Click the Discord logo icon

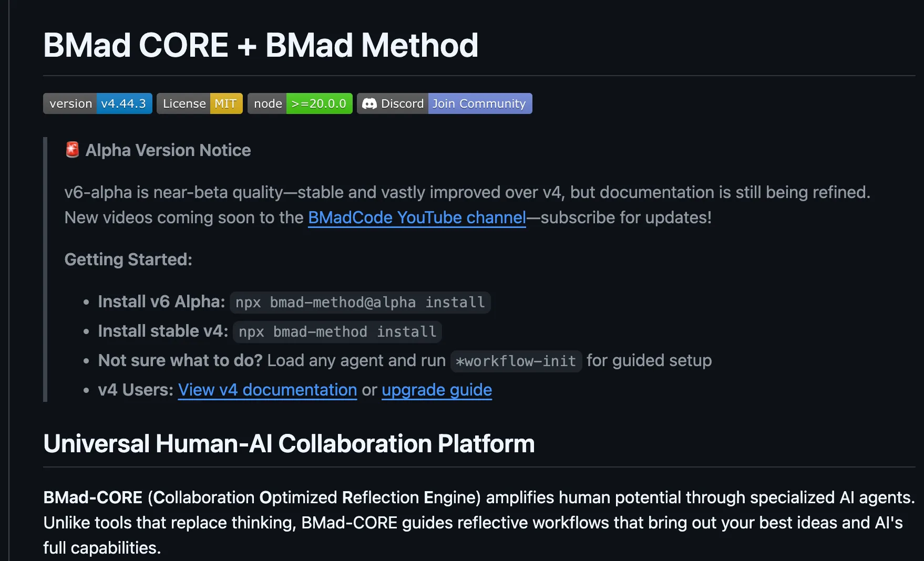[369, 103]
